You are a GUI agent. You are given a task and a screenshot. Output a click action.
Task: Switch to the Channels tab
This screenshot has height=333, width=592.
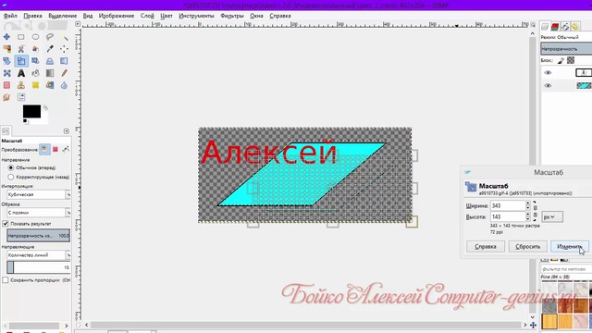pos(555,27)
